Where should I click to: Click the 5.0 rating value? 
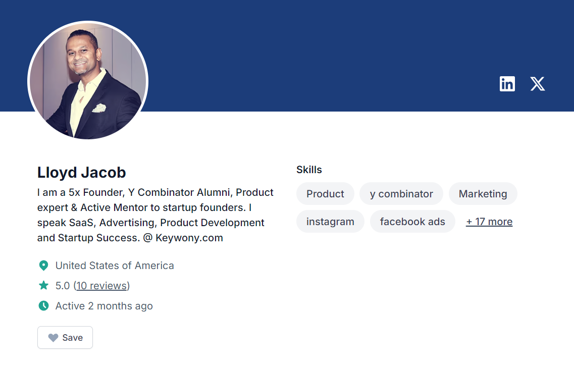coord(63,286)
